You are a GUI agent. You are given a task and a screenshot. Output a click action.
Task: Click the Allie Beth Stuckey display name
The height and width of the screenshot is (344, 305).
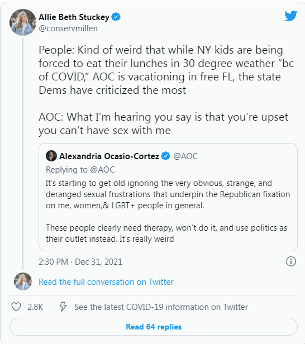pyautogui.click(x=74, y=17)
